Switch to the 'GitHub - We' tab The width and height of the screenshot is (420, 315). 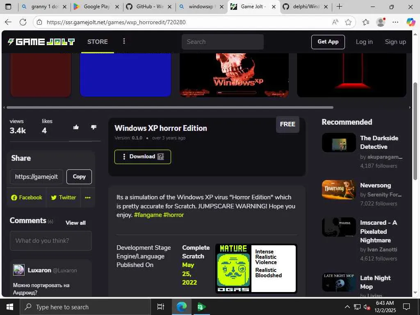tap(149, 7)
